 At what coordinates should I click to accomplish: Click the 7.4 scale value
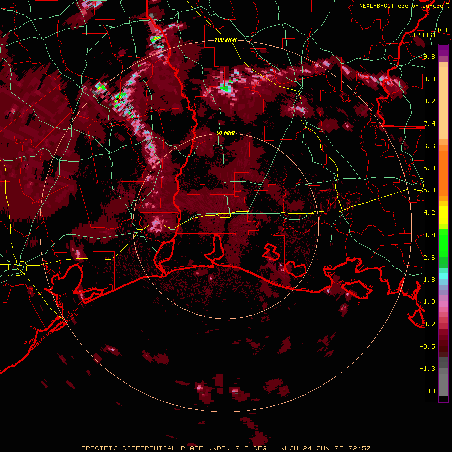coord(429,124)
